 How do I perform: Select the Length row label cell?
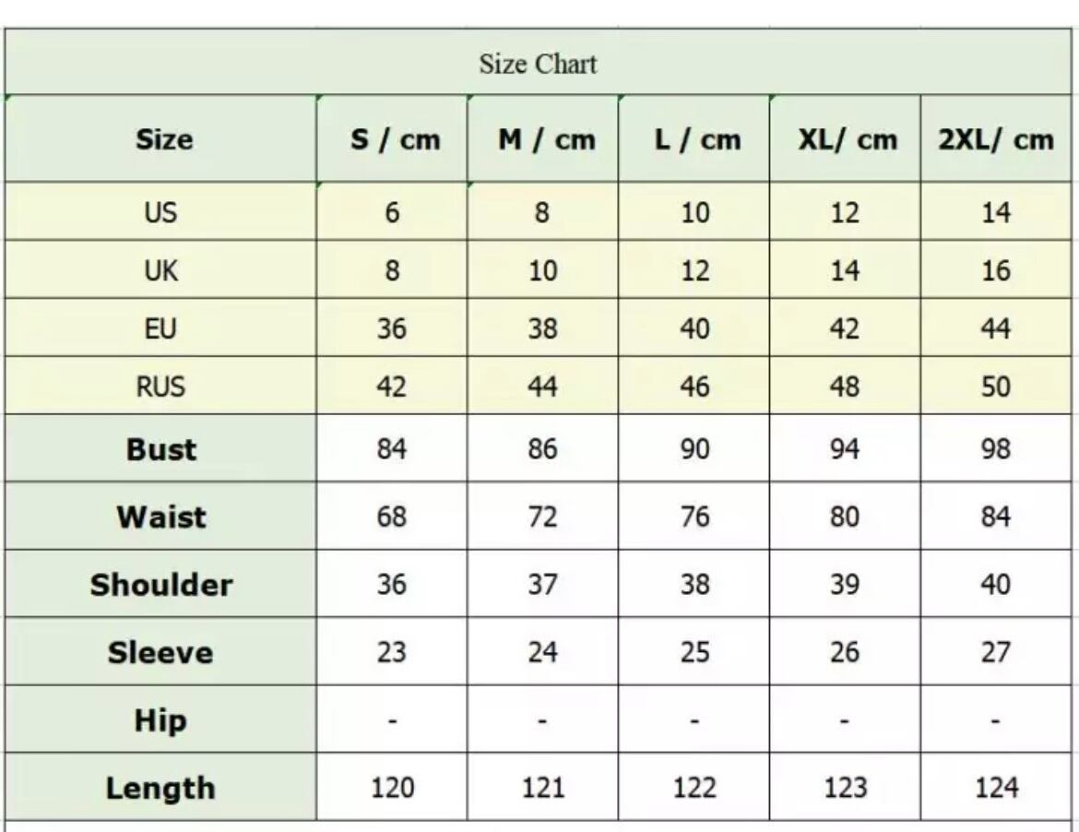tap(160, 789)
